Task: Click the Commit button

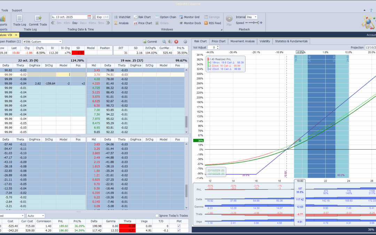Action: [150, 41]
